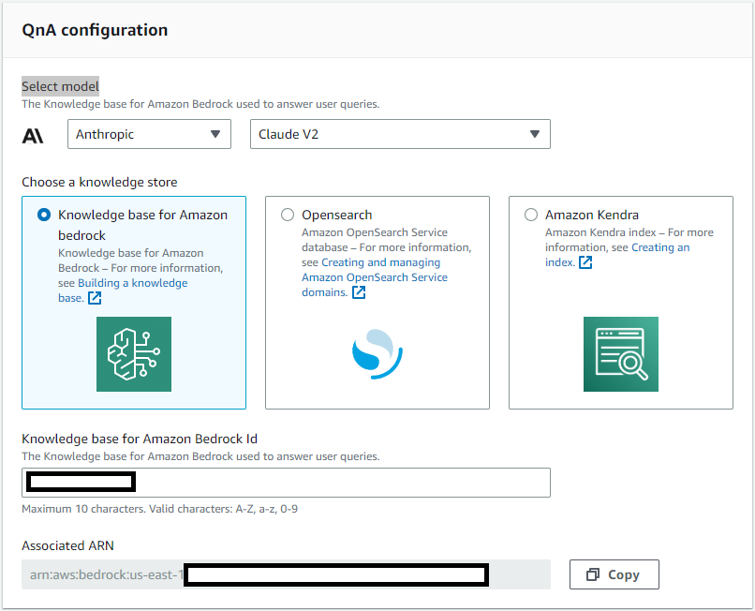Select the Opensearch radio button
The image size is (755, 611).
click(288, 215)
